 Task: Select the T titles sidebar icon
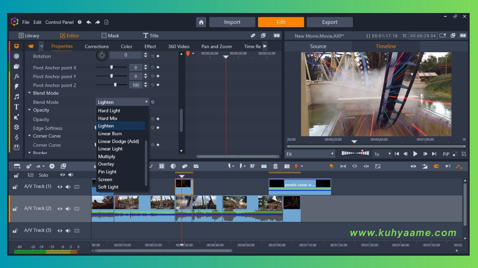click(x=16, y=107)
